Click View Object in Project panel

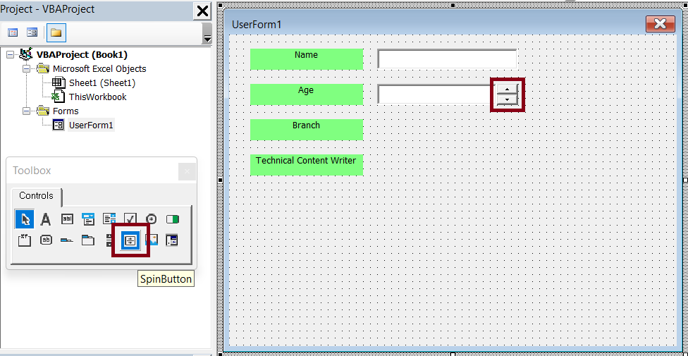[32, 32]
